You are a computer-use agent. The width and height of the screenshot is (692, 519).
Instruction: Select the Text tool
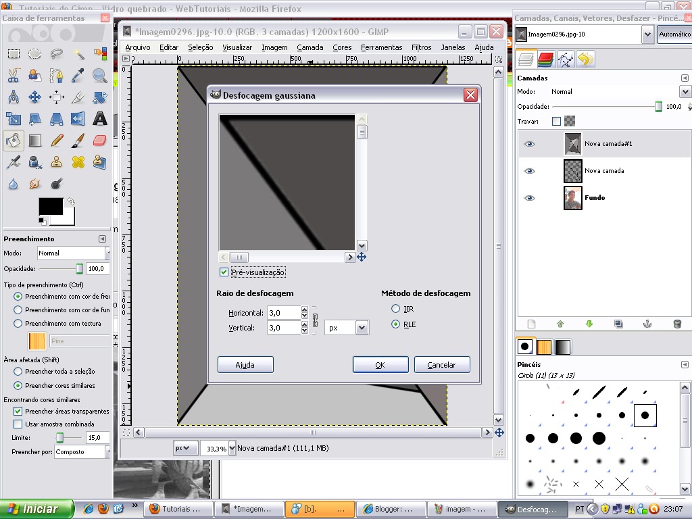point(100,118)
